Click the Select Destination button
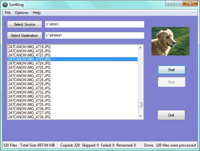Screen dimensions: 200x151 (24, 35)
